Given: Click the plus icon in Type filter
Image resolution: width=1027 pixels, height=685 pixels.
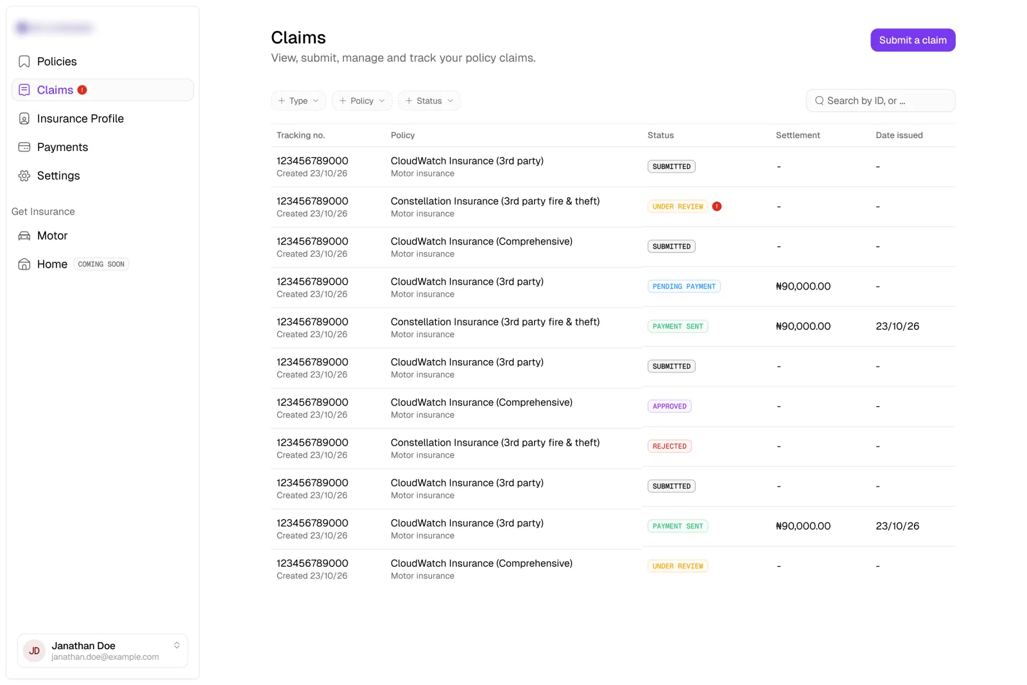Looking at the screenshot, I should (x=281, y=101).
